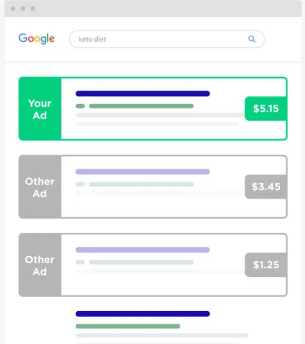Open the purple headline in the $3.45 ad

point(143,172)
